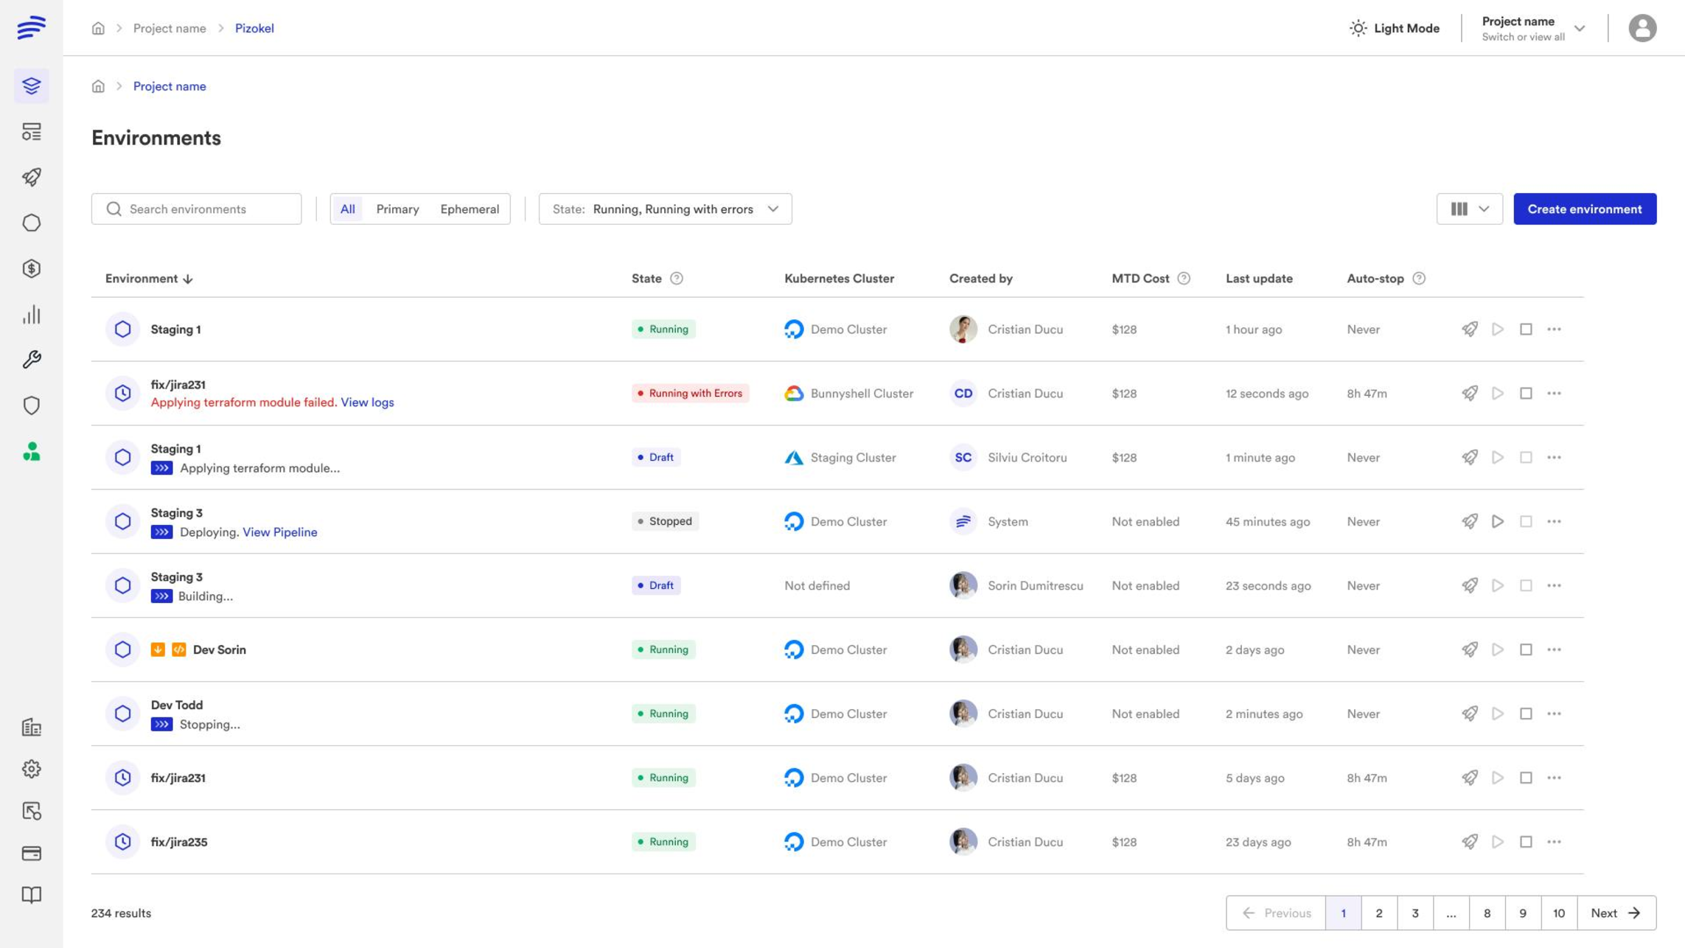
Task: Open more options for Dev Sorin row
Action: (x=1554, y=649)
